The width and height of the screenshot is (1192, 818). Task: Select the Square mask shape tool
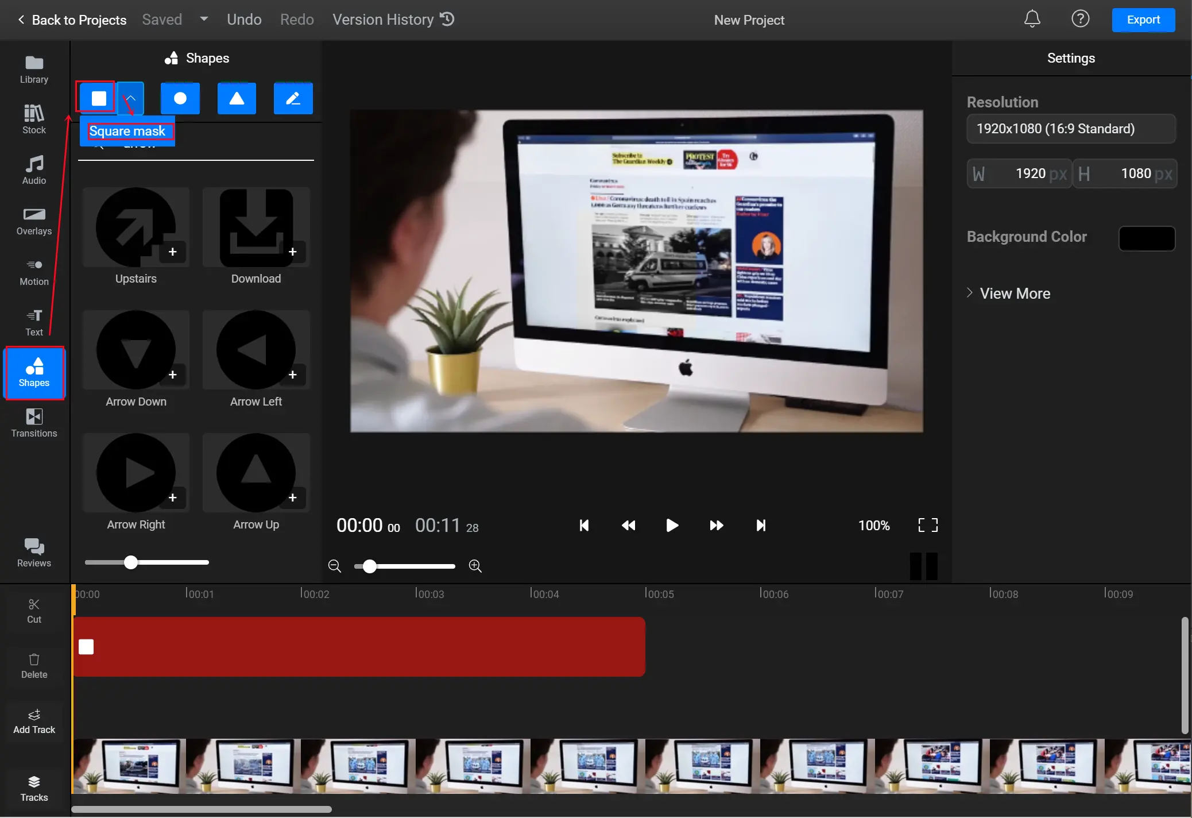point(98,97)
